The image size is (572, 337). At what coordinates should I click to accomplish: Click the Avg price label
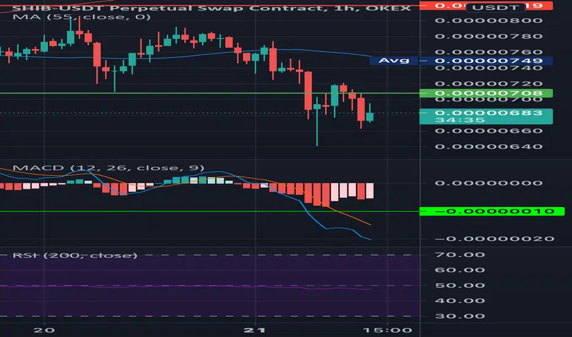tap(393, 60)
